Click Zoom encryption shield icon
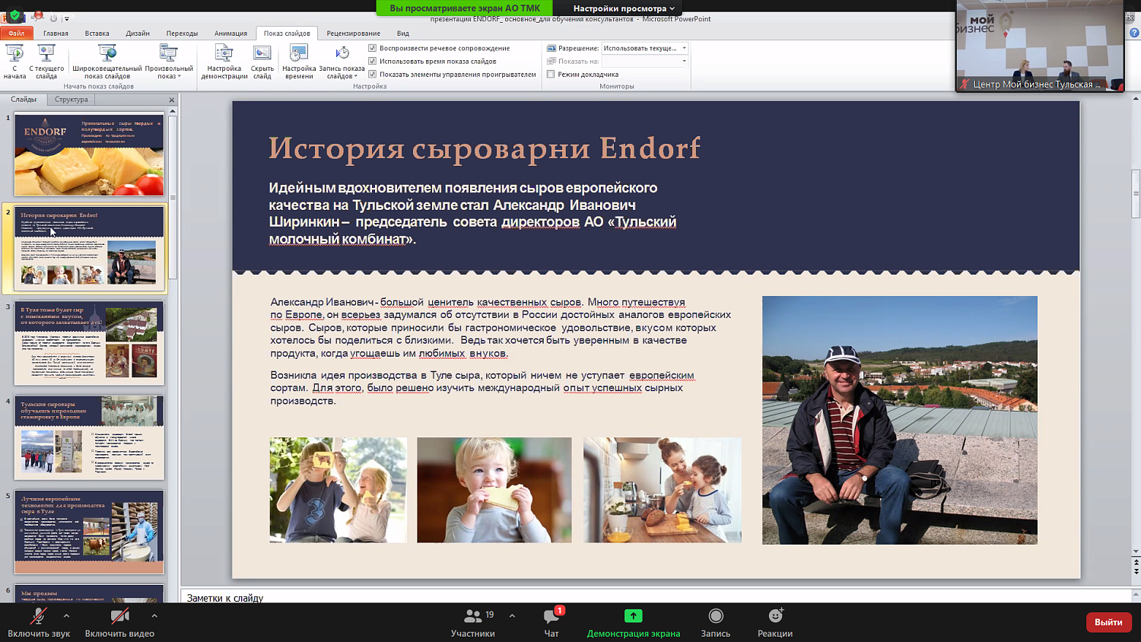The image size is (1141, 642). click(14, 16)
